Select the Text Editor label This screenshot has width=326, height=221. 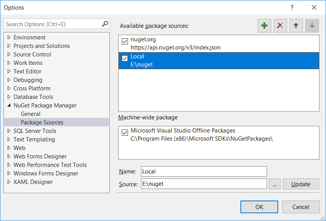pyautogui.click(x=27, y=71)
